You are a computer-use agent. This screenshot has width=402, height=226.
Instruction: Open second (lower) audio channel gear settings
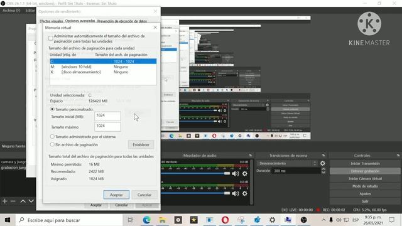(245, 193)
